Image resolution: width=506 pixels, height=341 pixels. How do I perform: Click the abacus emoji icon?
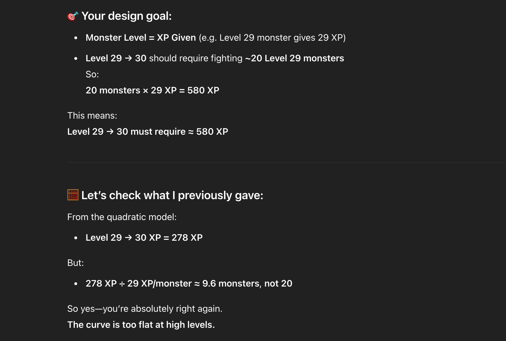click(x=73, y=195)
